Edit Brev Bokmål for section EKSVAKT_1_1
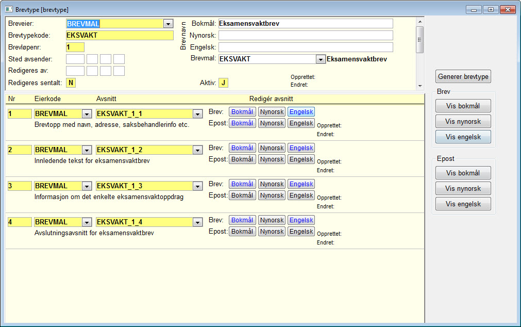 242,112
